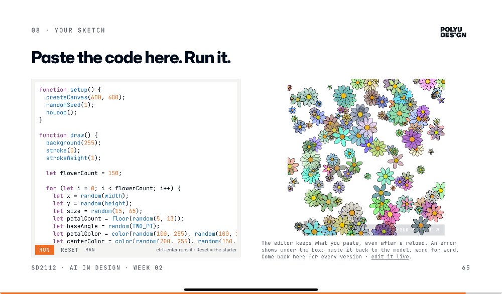Click the slide number 65
Viewport: 502px width, 294px height.
466,268
